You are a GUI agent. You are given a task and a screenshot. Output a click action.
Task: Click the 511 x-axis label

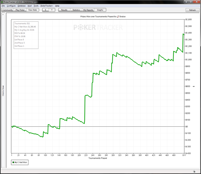(x=184, y=155)
